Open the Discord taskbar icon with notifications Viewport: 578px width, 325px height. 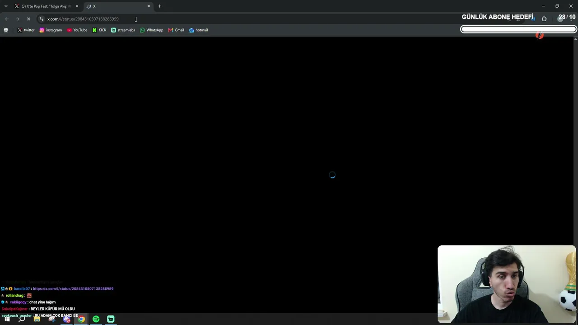pos(66,319)
